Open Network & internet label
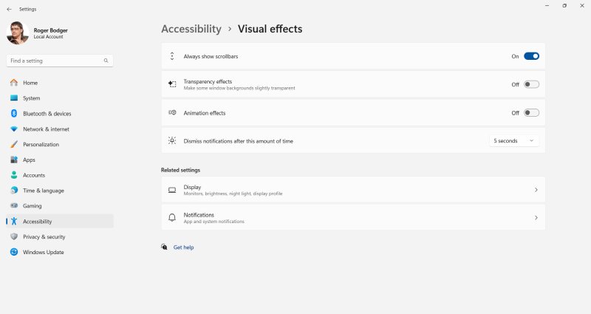Viewport: 591px width, 314px height. [46, 129]
